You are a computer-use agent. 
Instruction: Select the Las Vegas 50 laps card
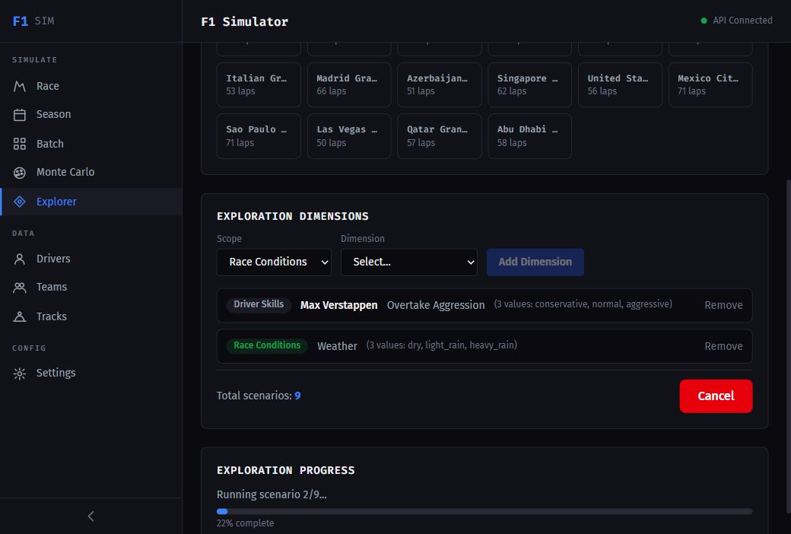tap(349, 136)
